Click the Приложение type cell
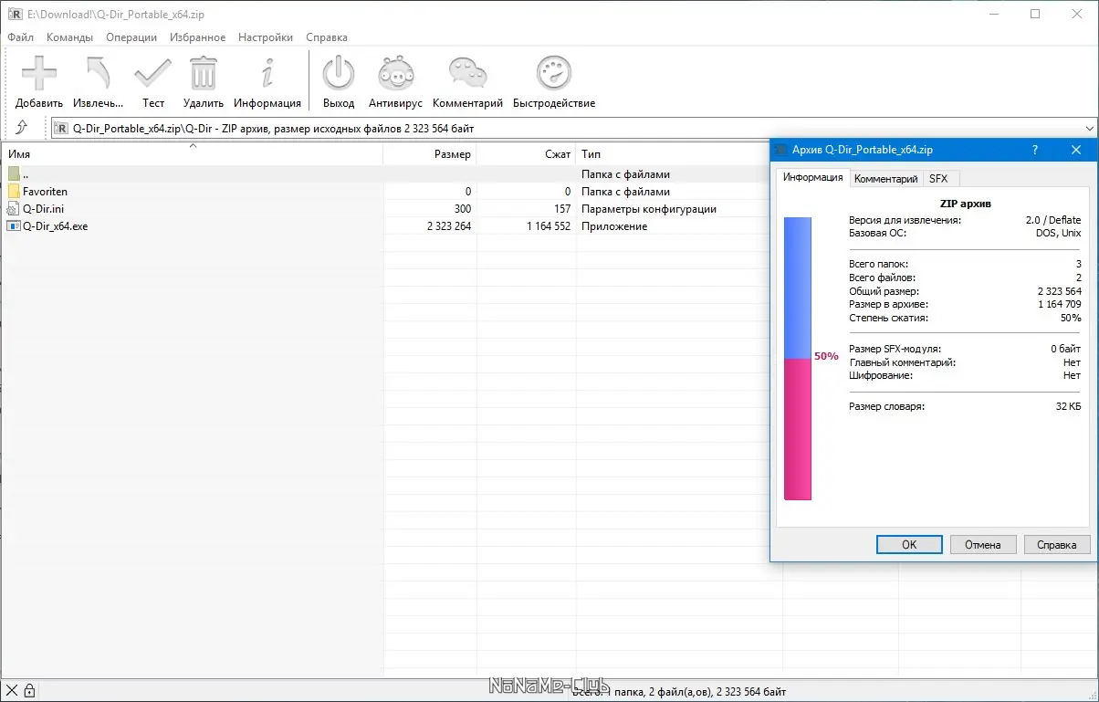1099x702 pixels. [x=614, y=226]
